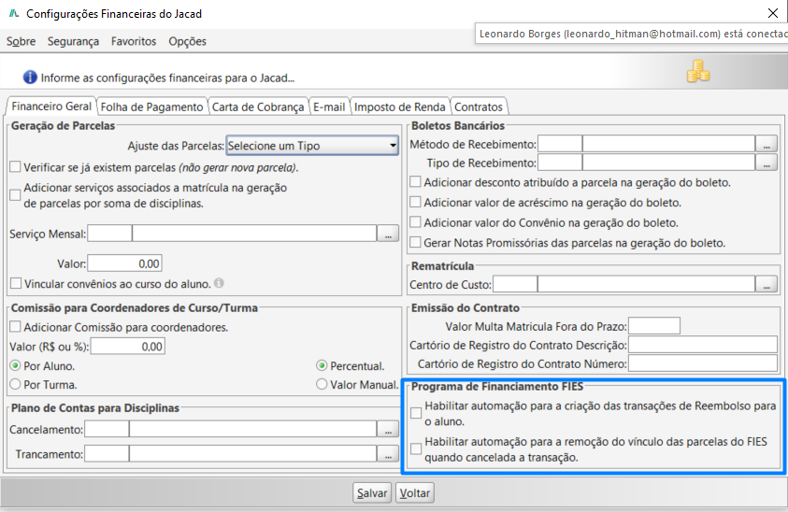
Task: Click Serviço Mensal code field
Action: pos(109,234)
